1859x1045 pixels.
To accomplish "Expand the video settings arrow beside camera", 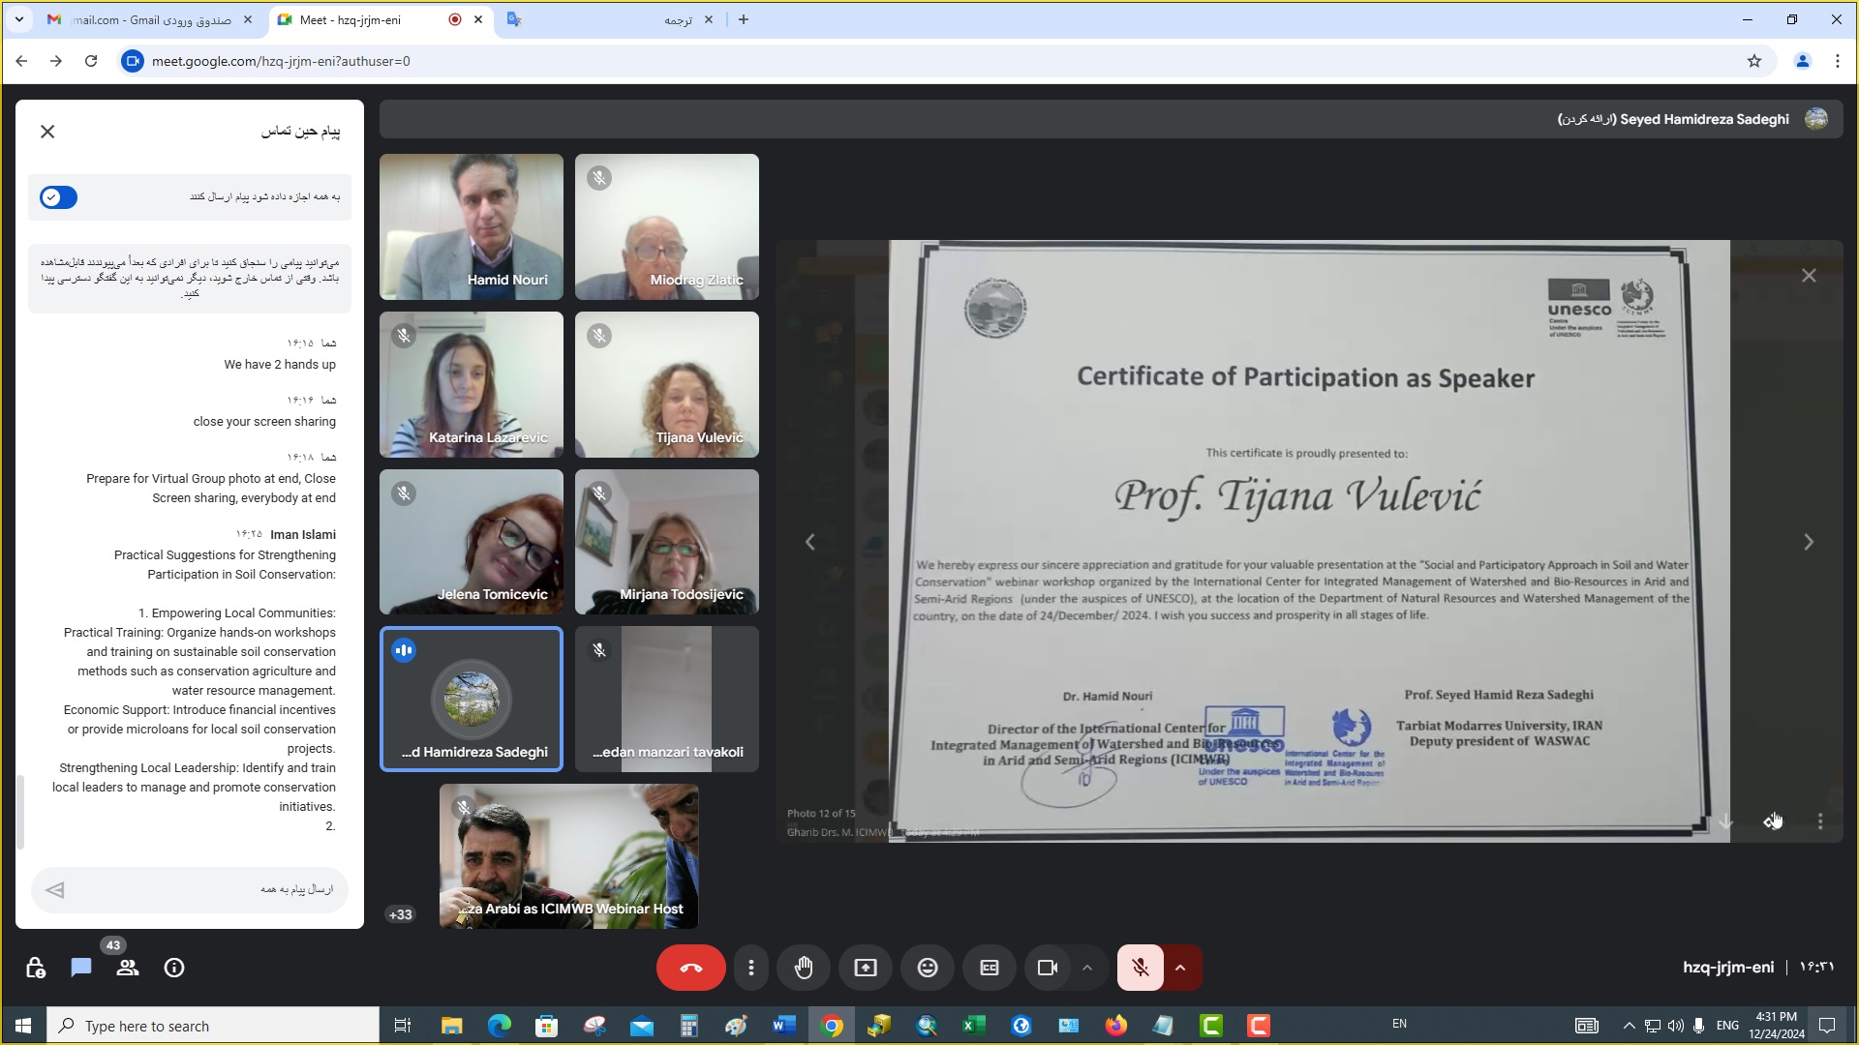I will (1087, 968).
